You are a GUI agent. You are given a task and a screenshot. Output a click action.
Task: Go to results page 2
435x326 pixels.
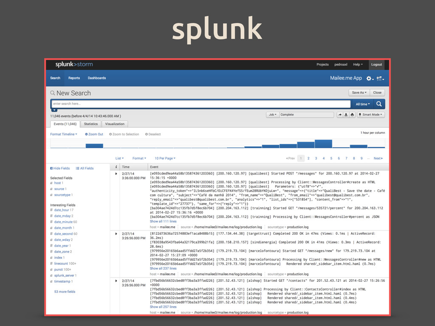tap(308, 158)
